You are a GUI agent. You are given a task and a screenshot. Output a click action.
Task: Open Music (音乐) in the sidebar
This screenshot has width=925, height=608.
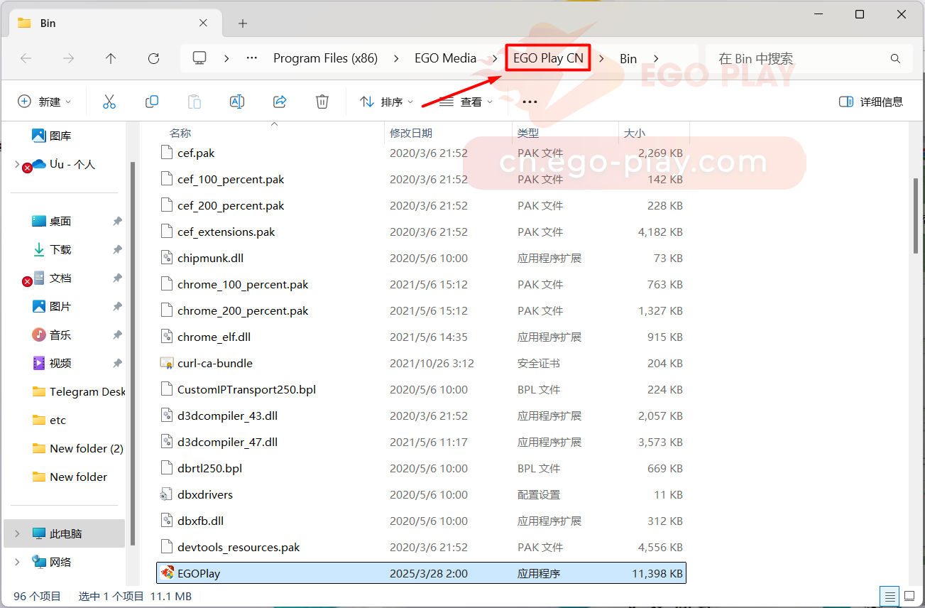(60, 335)
